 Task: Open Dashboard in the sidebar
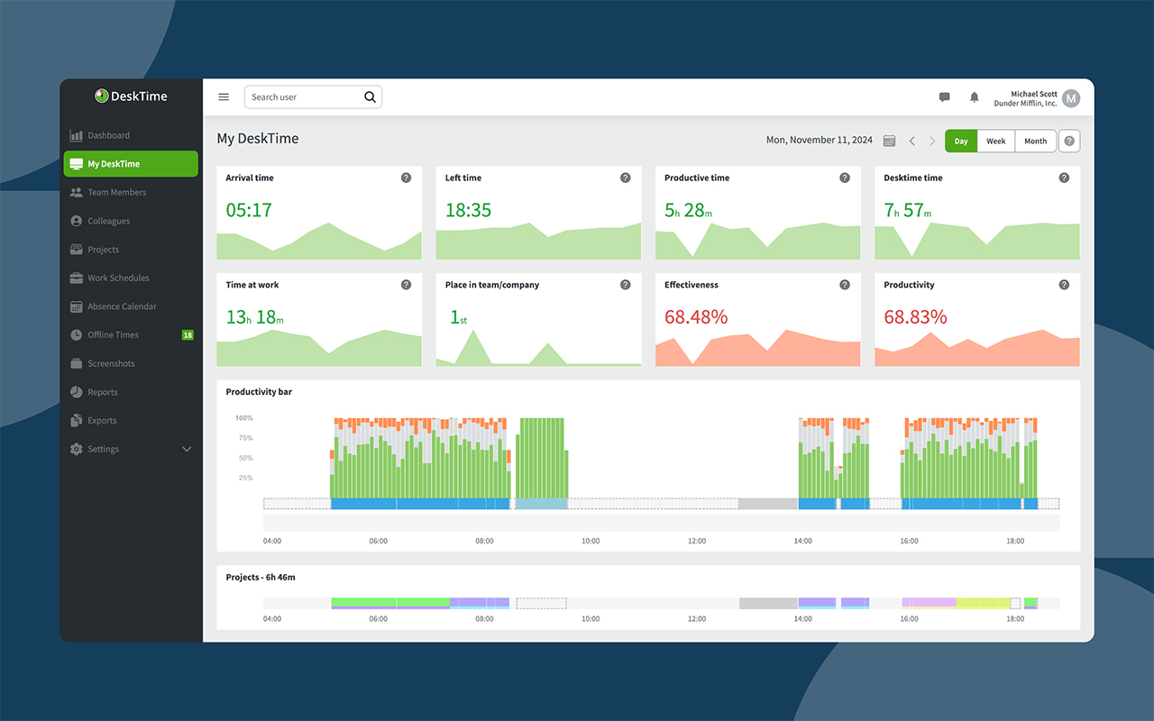point(108,135)
